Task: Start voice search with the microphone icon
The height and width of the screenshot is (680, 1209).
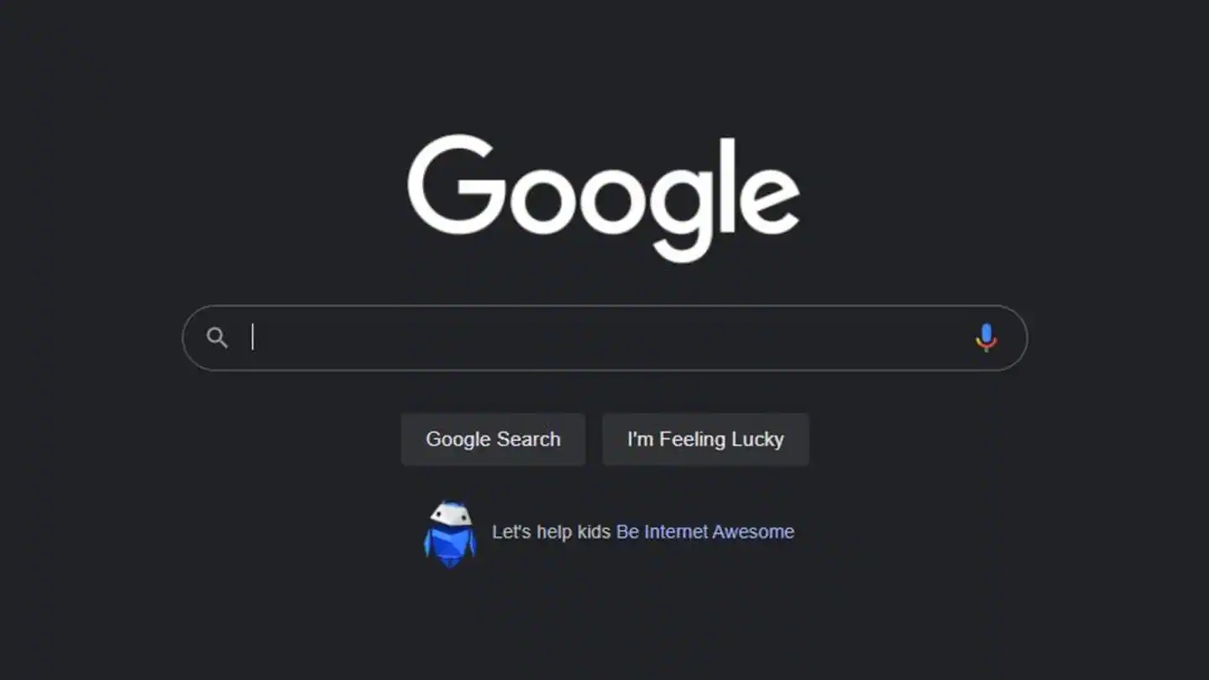Action: pyautogui.click(x=987, y=337)
